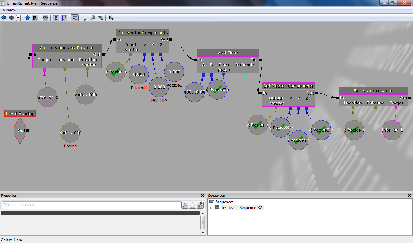Click the PoziceX float variable 0.000
The height and width of the screenshot is (243, 413).
pyautogui.click(x=139, y=74)
